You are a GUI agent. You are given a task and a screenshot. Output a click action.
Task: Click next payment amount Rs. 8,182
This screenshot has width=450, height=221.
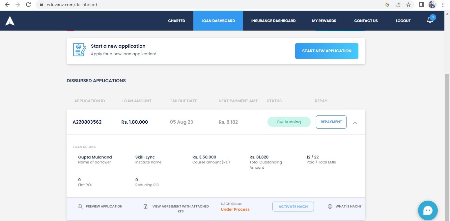point(228,122)
